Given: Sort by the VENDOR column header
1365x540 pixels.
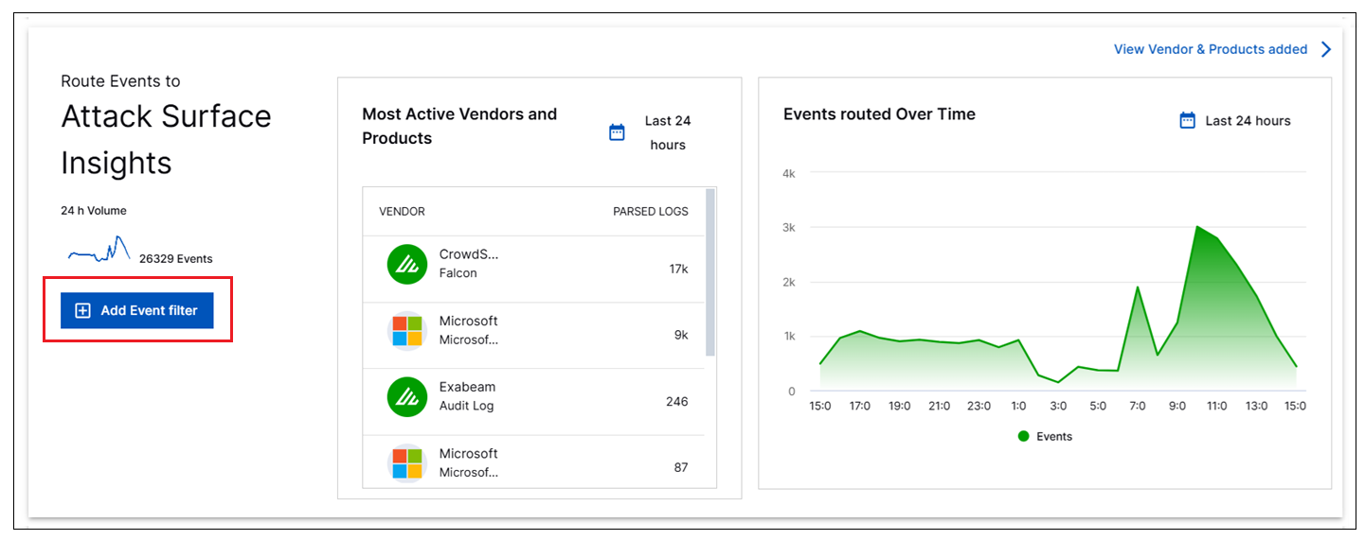Looking at the screenshot, I should tap(402, 211).
